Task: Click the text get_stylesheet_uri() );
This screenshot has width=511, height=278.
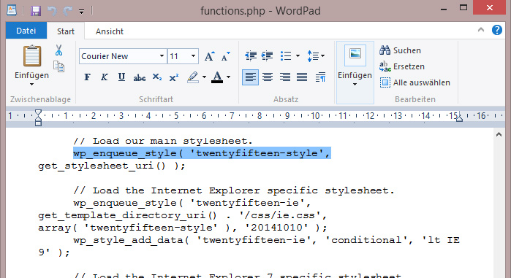Action: pos(112,166)
